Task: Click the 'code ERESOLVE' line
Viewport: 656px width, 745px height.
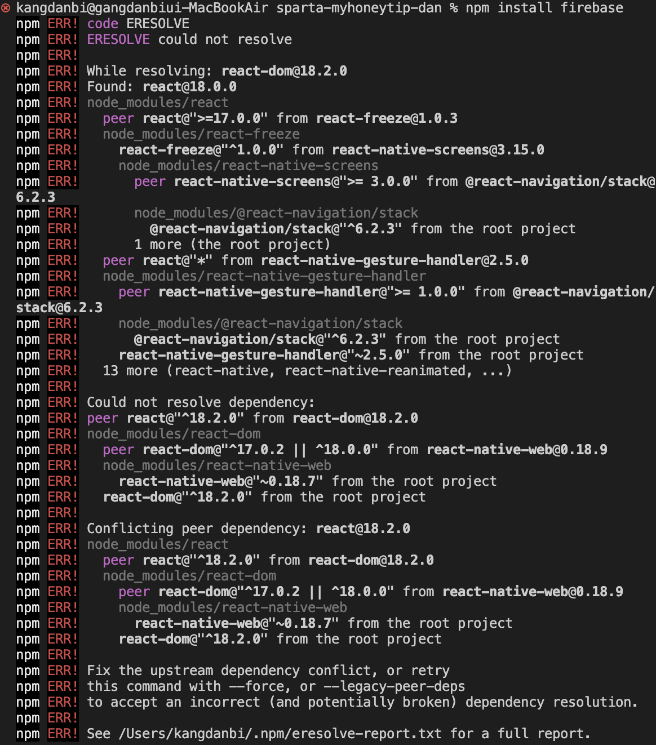Action: click(138, 24)
